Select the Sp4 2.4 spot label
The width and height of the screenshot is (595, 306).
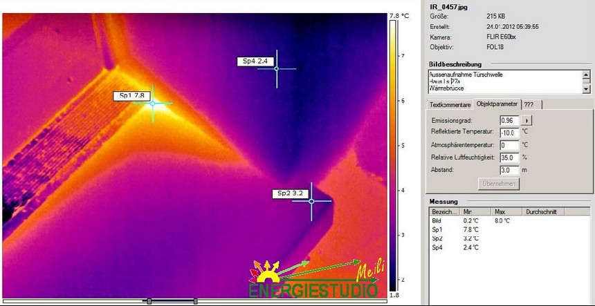click(x=255, y=61)
